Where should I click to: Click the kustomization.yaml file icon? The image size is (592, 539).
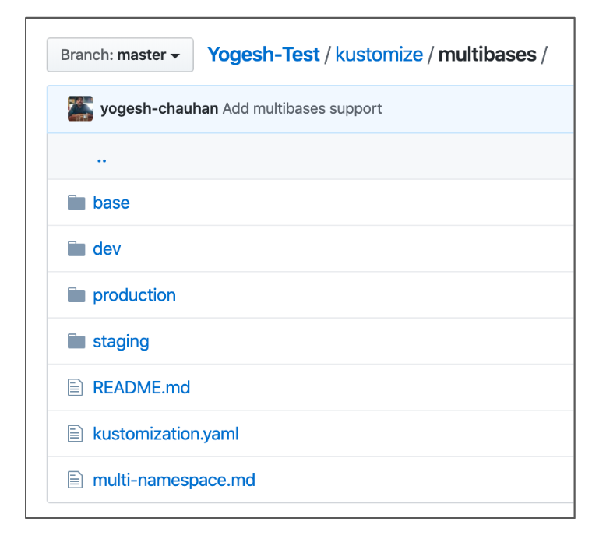pyautogui.click(x=75, y=434)
